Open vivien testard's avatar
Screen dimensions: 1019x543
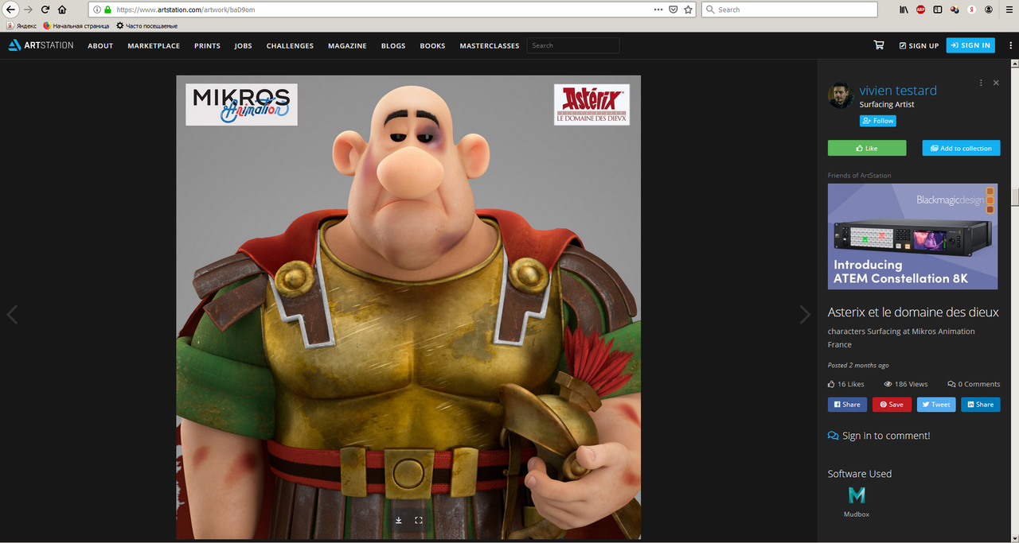pos(841,95)
